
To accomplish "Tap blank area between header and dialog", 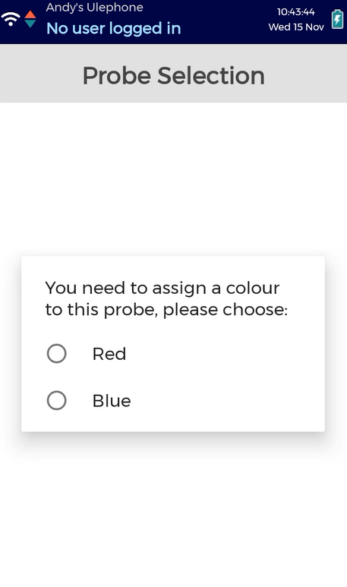I will pyautogui.click(x=173, y=176).
